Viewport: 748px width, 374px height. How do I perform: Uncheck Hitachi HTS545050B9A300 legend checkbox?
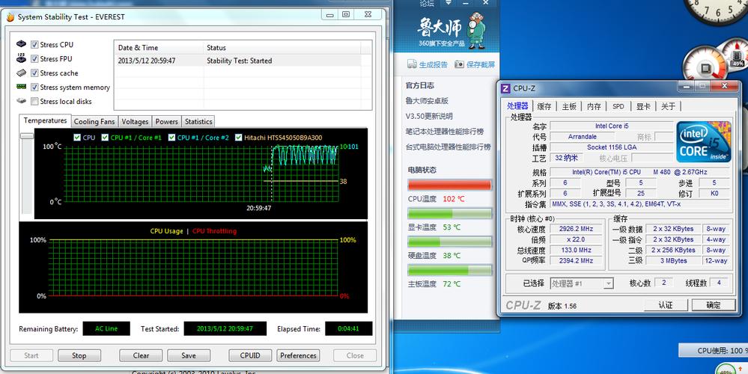239,137
